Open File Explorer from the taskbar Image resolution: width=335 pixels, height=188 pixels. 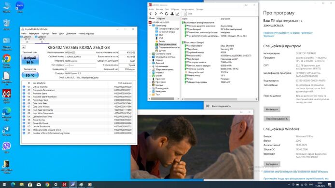22,185
